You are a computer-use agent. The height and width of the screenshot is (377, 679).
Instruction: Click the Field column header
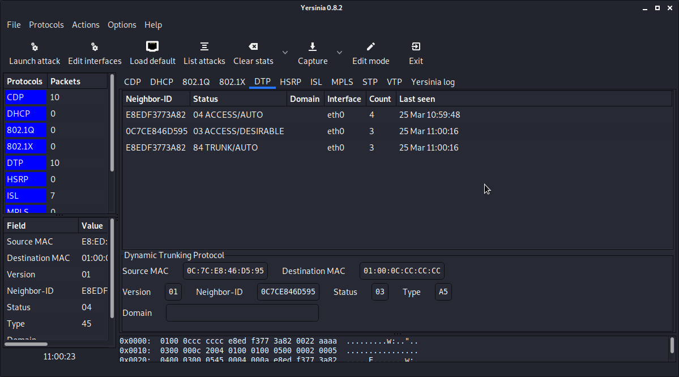[x=41, y=226]
